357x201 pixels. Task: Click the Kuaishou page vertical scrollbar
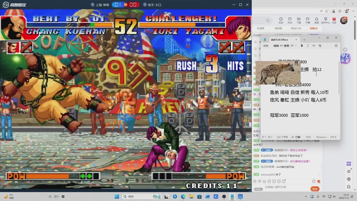[355, 29]
